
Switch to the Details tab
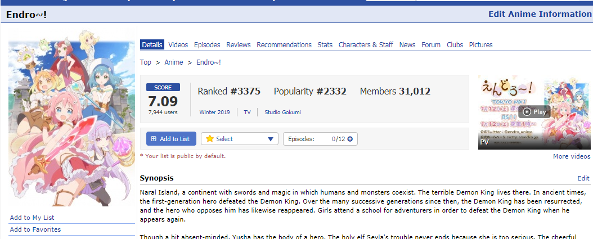(x=152, y=44)
